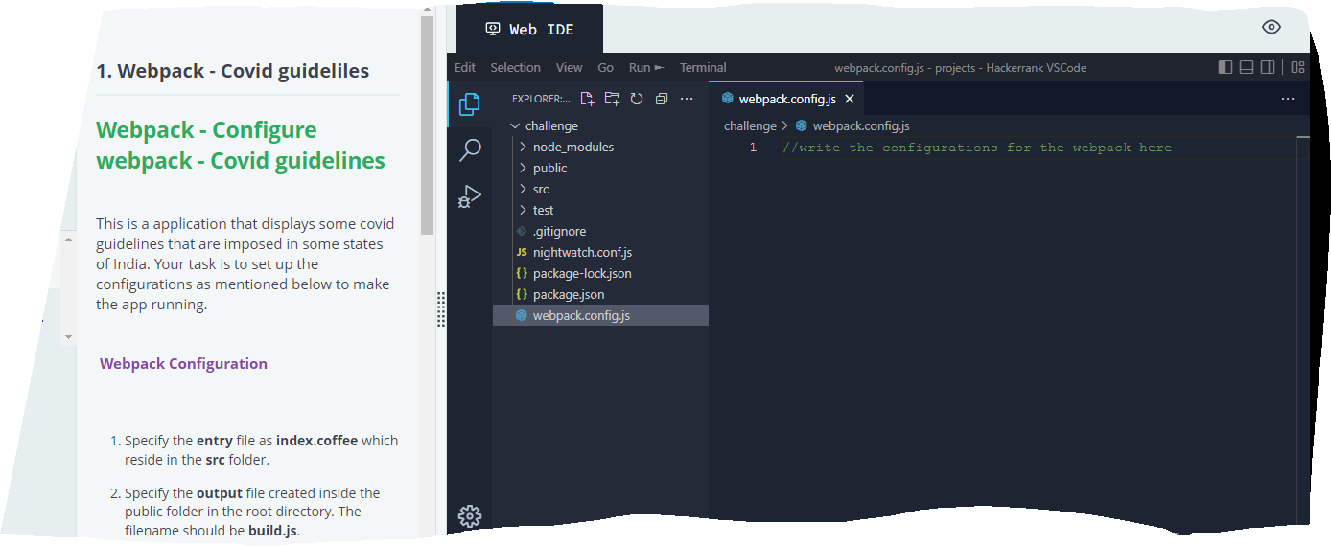Collapse all folders in Explorer
The image size is (1331, 546).
(x=662, y=99)
